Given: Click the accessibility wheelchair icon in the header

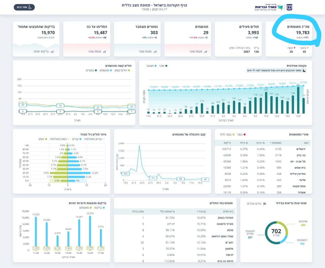Looking at the screenshot, I should 30,7.
